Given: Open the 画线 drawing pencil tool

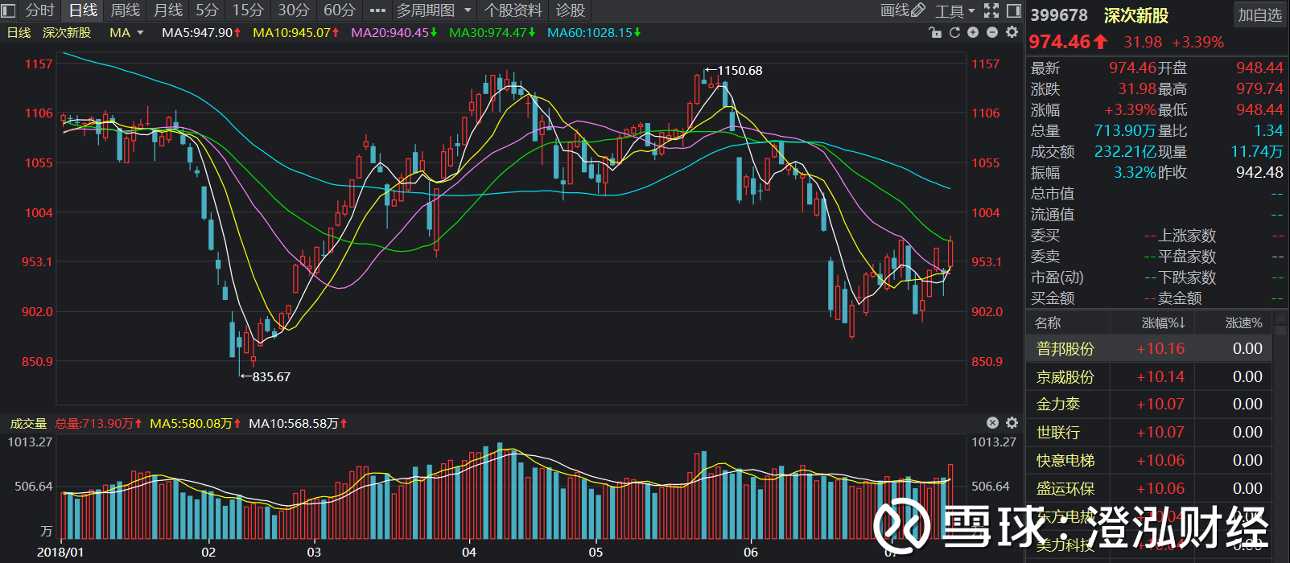Looking at the screenshot, I should 903,10.
